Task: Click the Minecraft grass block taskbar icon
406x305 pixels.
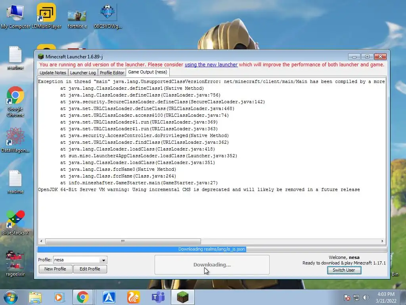Action: [x=182, y=297]
